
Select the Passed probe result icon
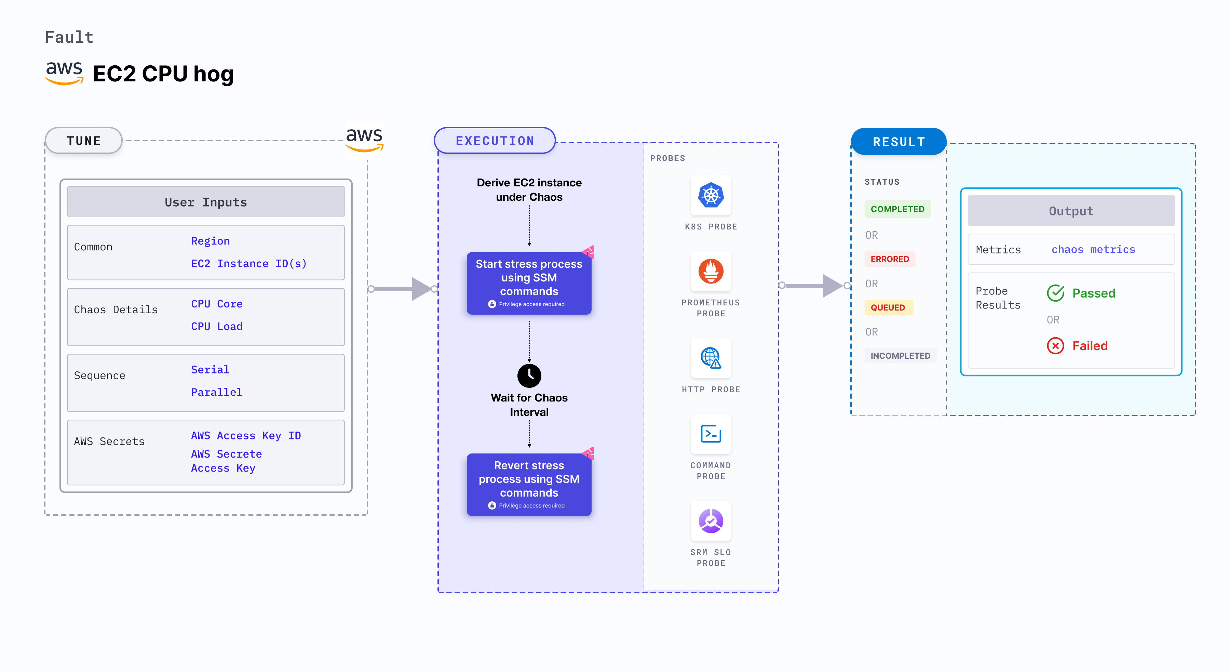(x=1054, y=294)
